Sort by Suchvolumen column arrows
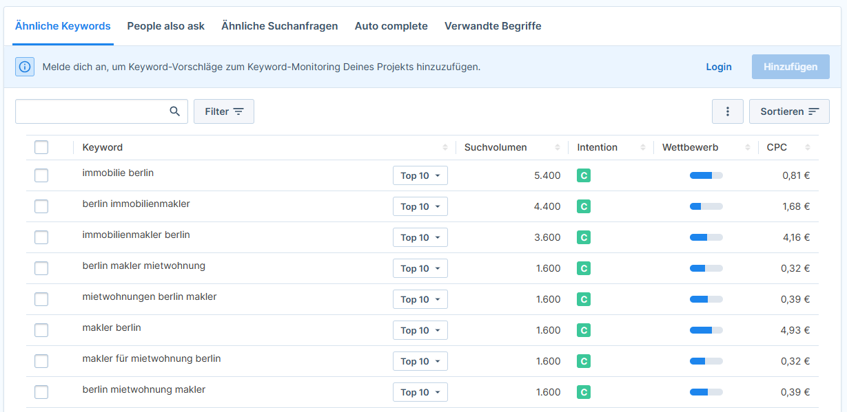This screenshot has width=847, height=412. (557, 147)
